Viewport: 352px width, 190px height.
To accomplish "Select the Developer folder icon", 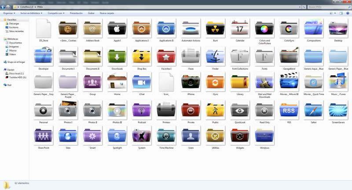I will [x=43, y=56].
